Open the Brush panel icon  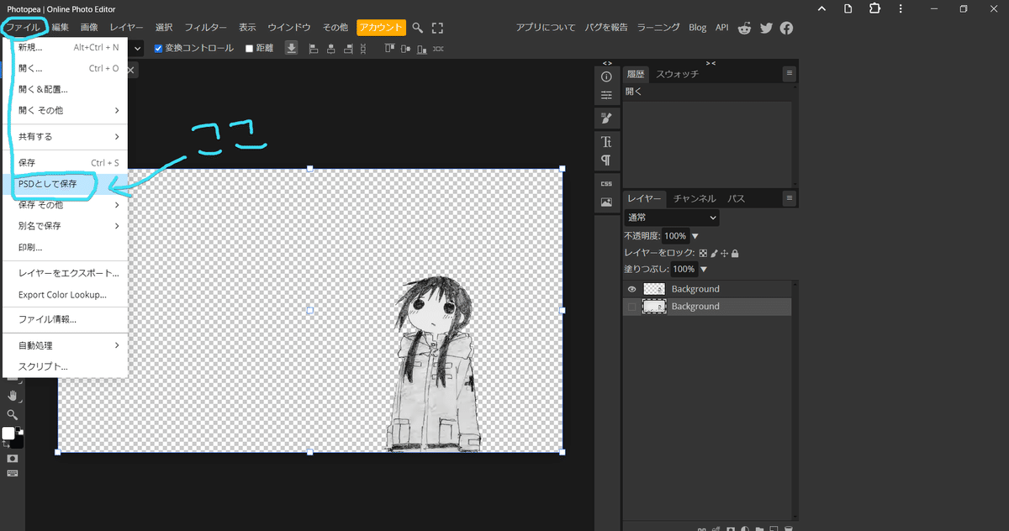click(606, 118)
